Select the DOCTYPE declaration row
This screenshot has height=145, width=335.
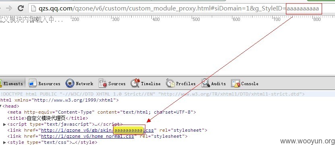point(153,94)
